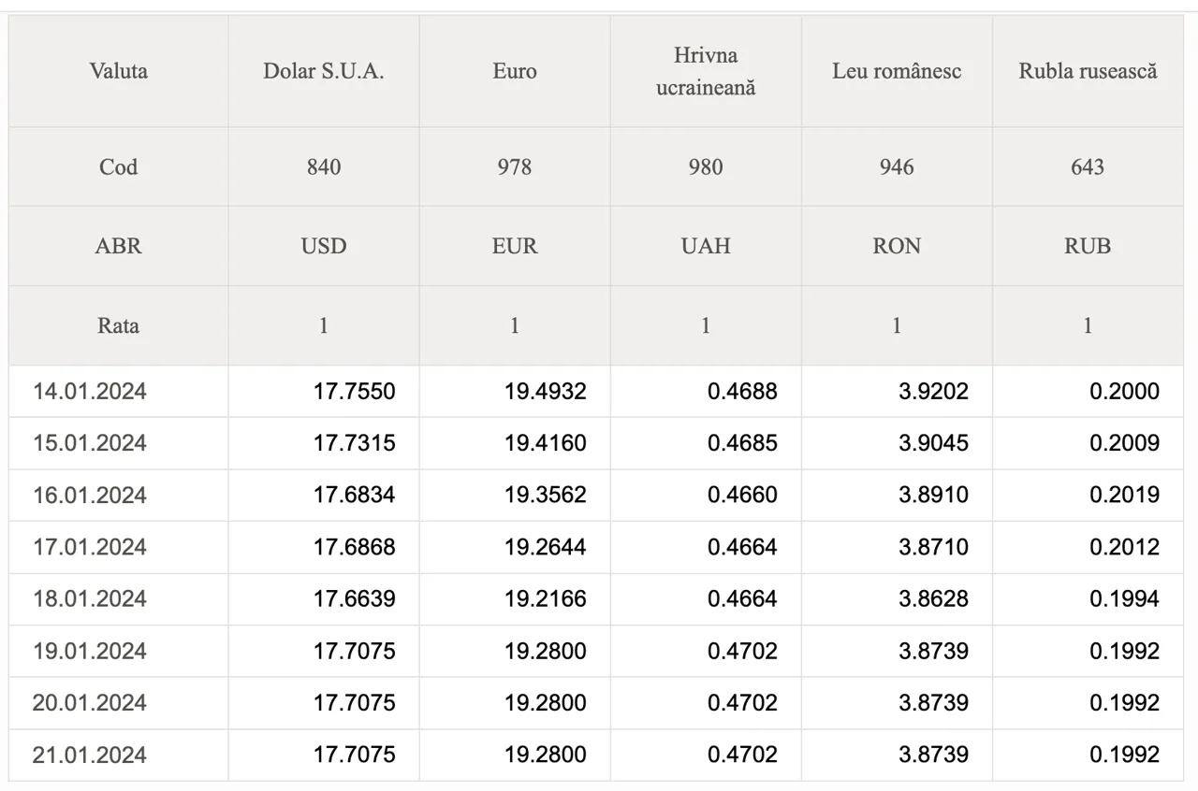
Task: Click the 17.01.2024 date cell
Action: [x=90, y=547]
